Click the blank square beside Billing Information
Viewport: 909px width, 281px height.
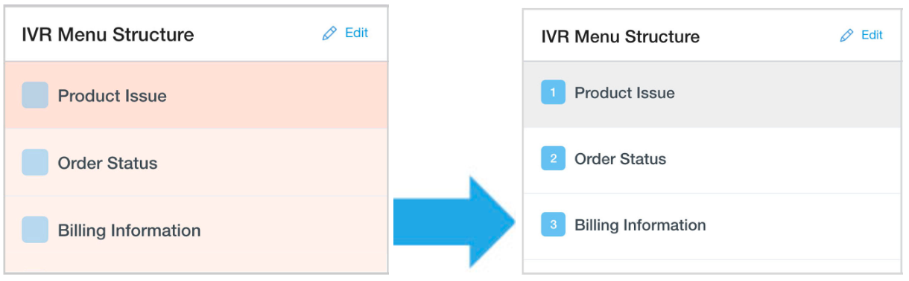(35, 230)
